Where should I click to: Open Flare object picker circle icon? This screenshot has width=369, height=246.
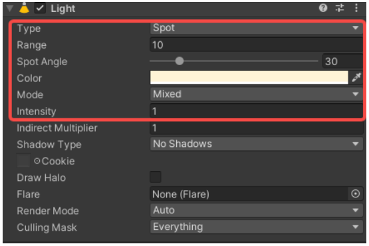(355, 193)
